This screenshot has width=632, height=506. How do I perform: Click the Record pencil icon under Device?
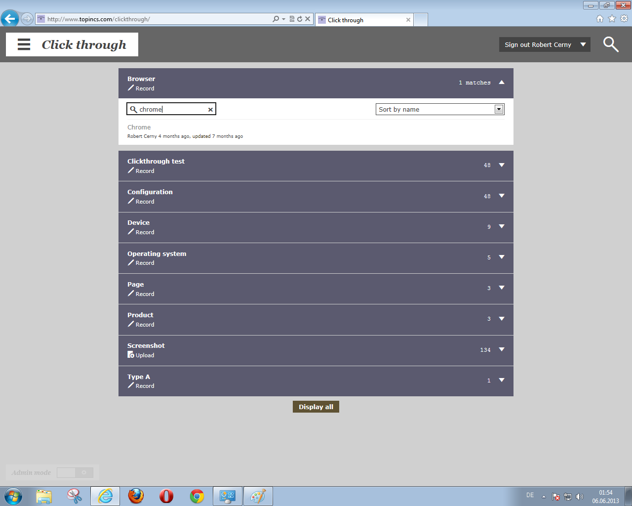pos(131,232)
